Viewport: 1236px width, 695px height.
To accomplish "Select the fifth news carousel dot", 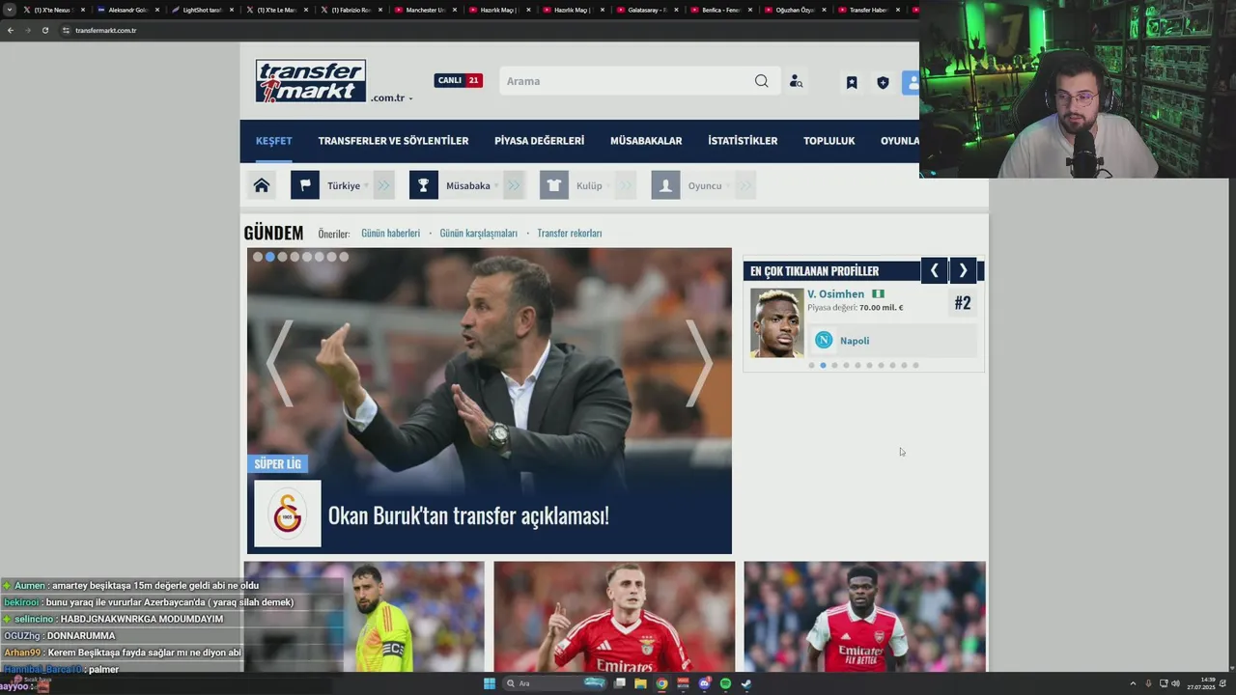I will [x=307, y=257].
